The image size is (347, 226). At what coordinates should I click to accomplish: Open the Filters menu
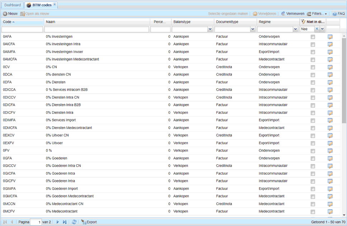pos(317,14)
